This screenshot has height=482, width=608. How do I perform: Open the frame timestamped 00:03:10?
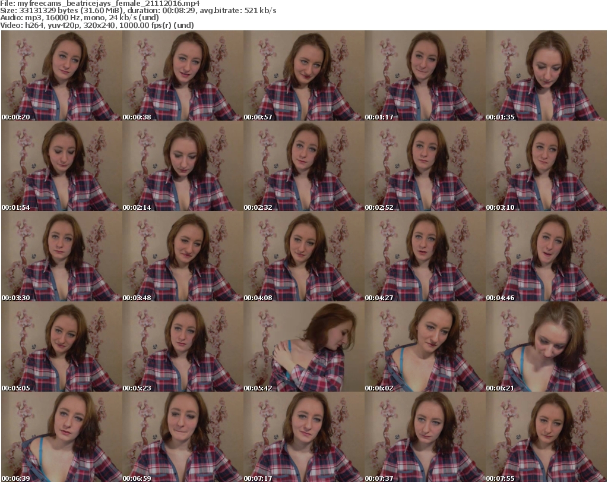coord(546,166)
